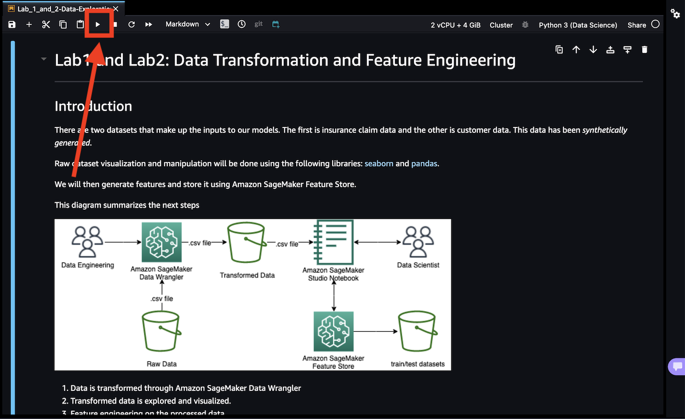This screenshot has height=419, width=685.
Task: Click list item 'Data is transformed through Amazon SageMaker Data Wrangler'
Action: (x=186, y=388)
